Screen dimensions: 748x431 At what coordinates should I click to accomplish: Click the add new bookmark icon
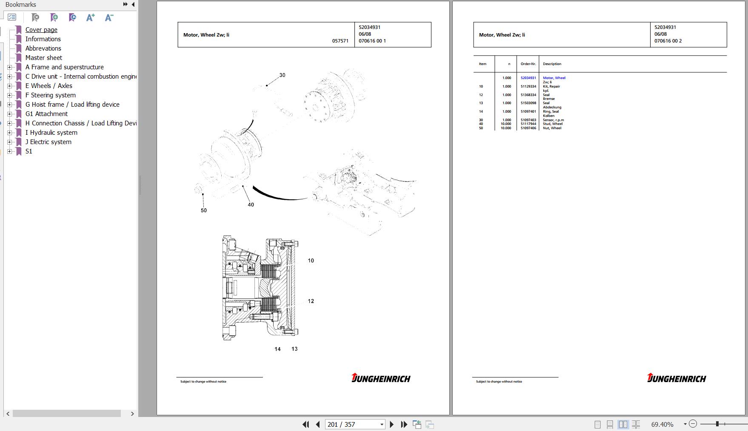coord(54,17)
